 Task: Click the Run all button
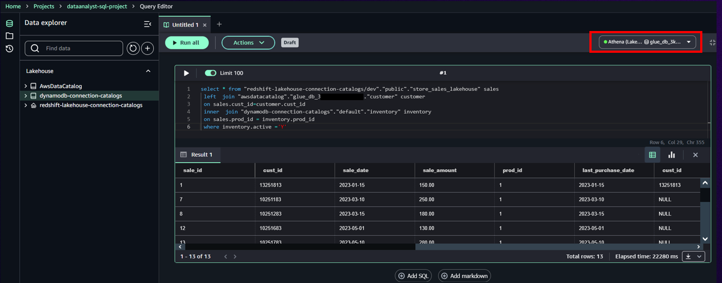pyautogui.click(x=187, y=42)
